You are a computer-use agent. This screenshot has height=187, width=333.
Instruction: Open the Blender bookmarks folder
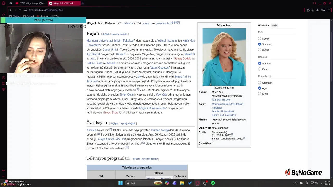click(x=15, y=16)
